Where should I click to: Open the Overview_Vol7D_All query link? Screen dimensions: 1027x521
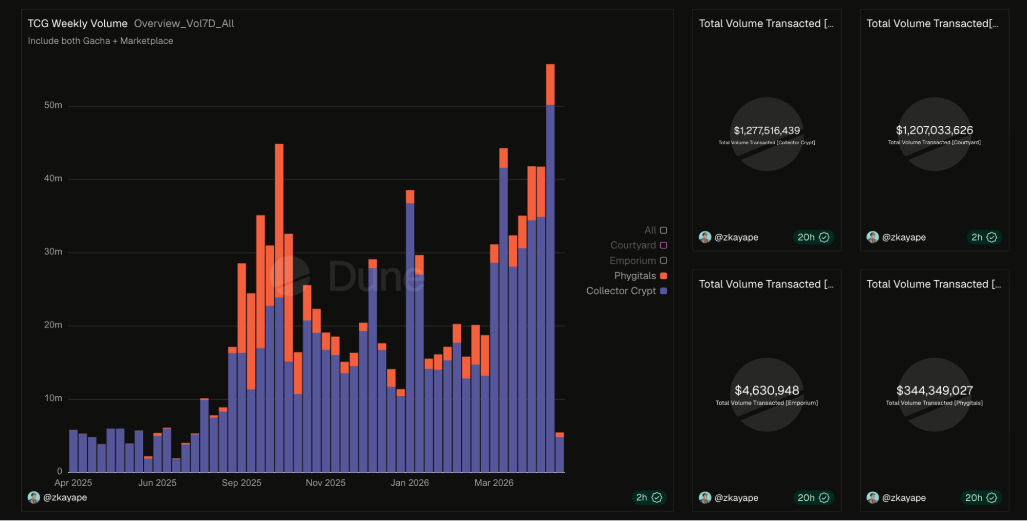point(184,24)
